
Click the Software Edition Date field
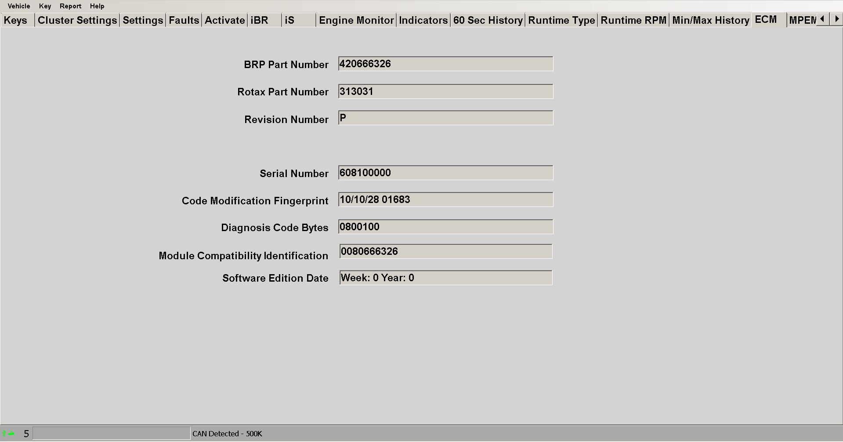coord(446,278)
